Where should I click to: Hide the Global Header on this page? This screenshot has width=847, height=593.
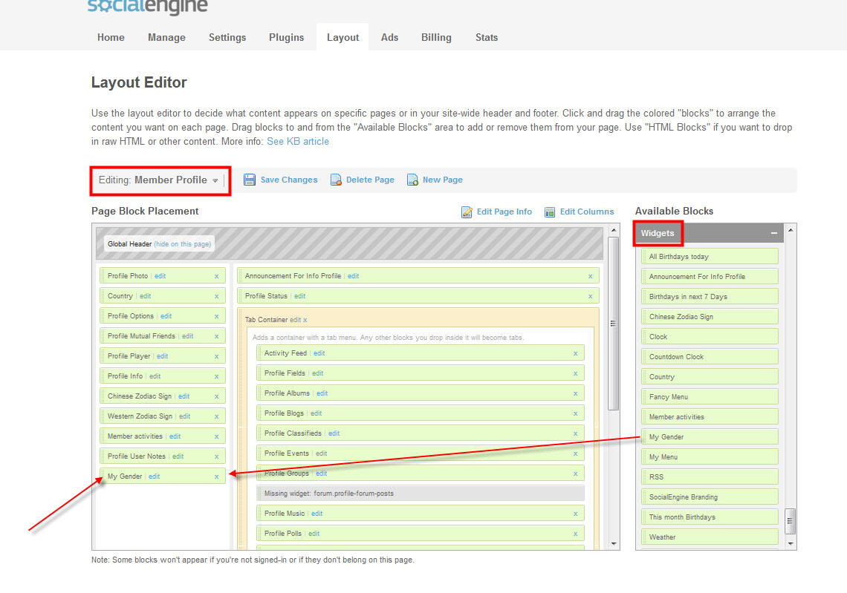click(x=182, y=243)
